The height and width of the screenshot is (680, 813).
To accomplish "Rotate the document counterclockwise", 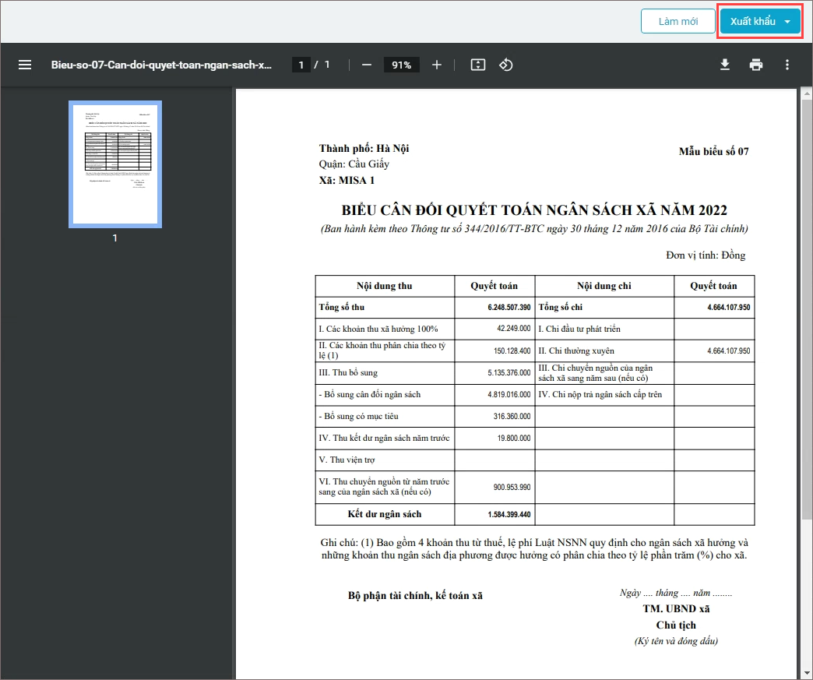I will tap(505, 65).
